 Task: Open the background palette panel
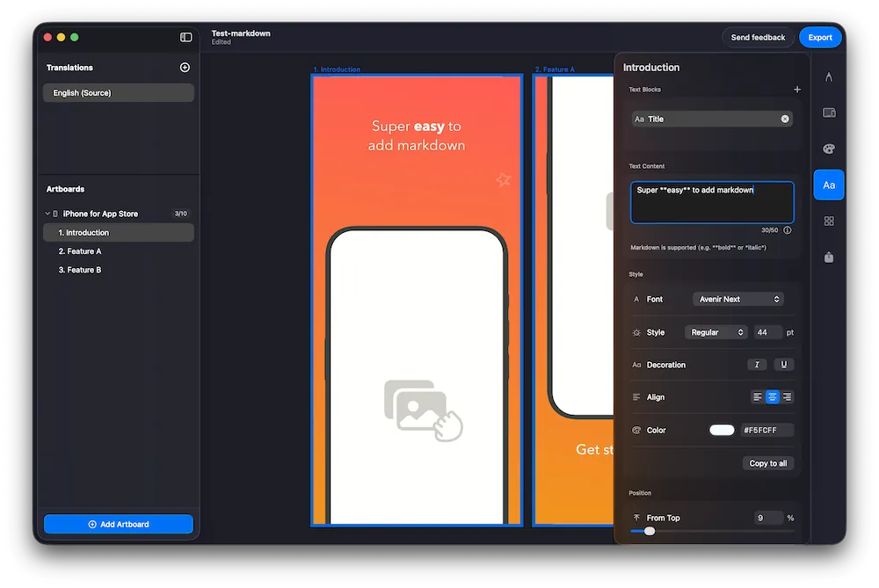[827, 149]
